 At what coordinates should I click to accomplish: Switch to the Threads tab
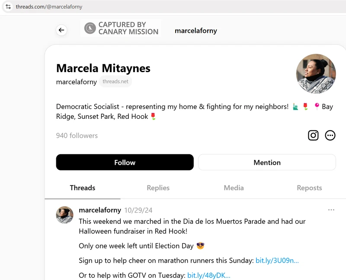point(82,188)
